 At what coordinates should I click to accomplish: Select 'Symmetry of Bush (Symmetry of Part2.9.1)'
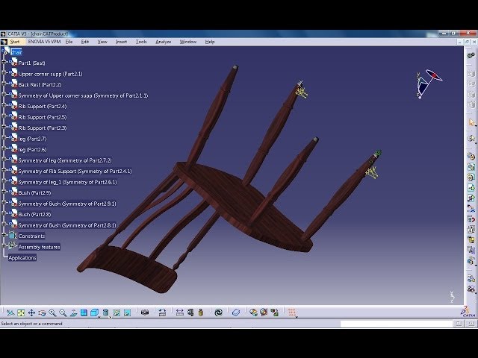point(67,204)
